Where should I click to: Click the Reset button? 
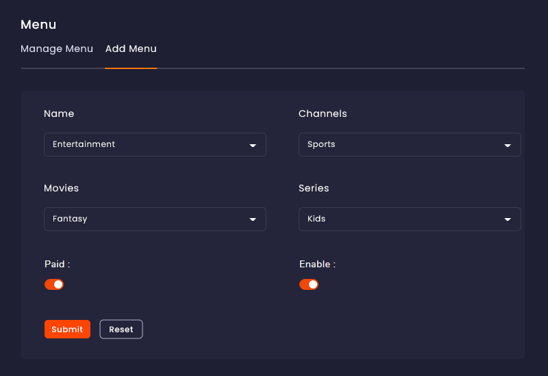tap(121, 330)
